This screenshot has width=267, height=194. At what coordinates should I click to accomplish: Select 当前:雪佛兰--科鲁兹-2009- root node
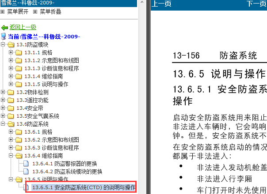click(44, 37)
